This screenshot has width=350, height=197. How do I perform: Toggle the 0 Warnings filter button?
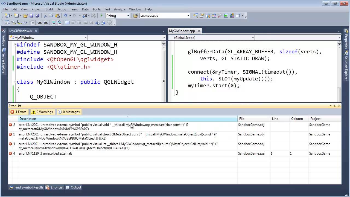click(x=42, y=112)
